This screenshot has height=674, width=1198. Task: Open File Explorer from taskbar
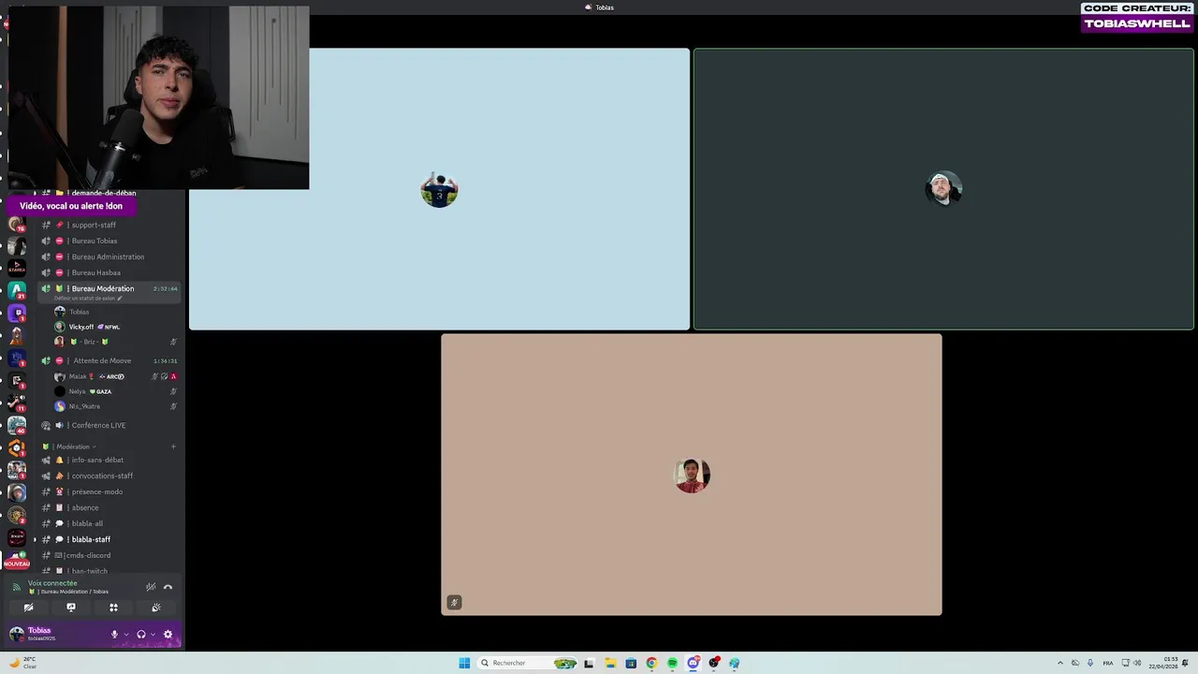(x=609, y=663)
